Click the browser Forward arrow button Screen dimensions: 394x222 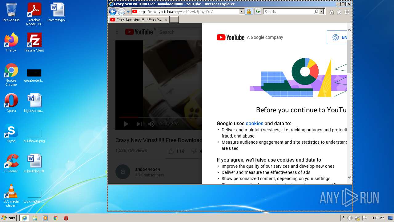(x=121, y=12)
